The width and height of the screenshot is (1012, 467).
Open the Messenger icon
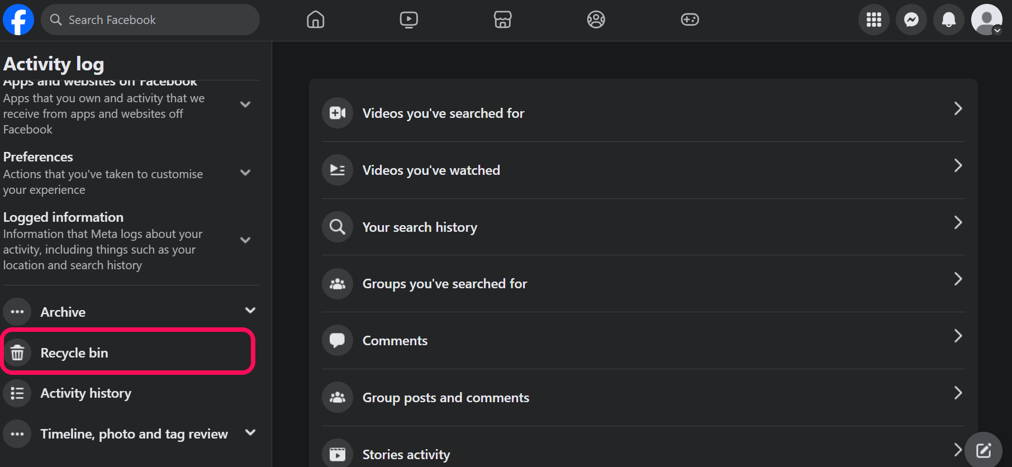[911, 20]
